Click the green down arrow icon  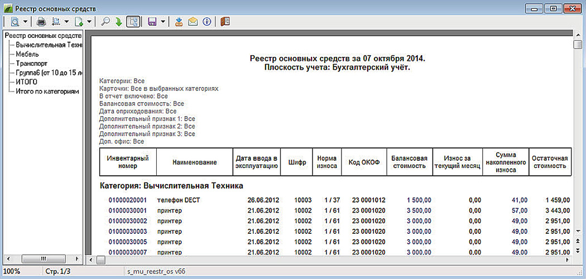point(118,22)
